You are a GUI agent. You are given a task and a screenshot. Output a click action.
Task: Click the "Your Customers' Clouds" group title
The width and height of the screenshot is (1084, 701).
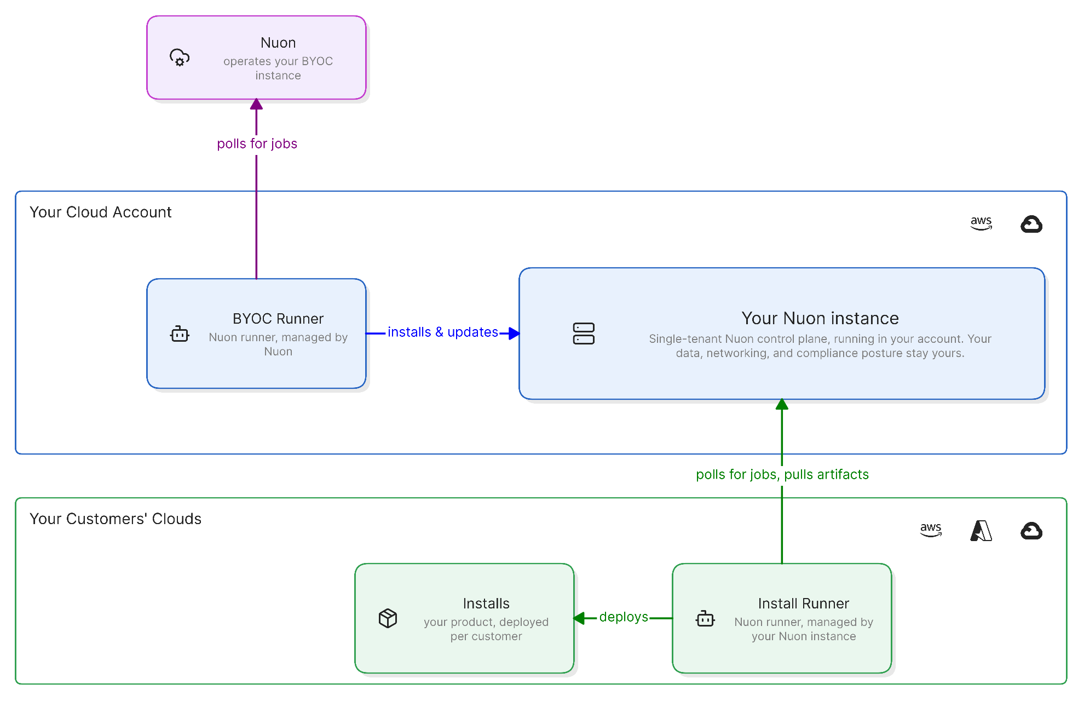coord(116,519)
